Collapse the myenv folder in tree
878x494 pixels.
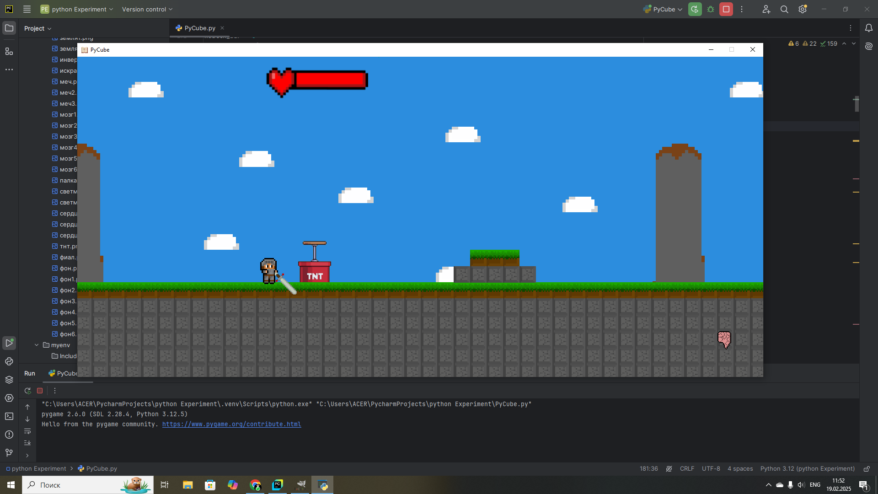(37, 345)
